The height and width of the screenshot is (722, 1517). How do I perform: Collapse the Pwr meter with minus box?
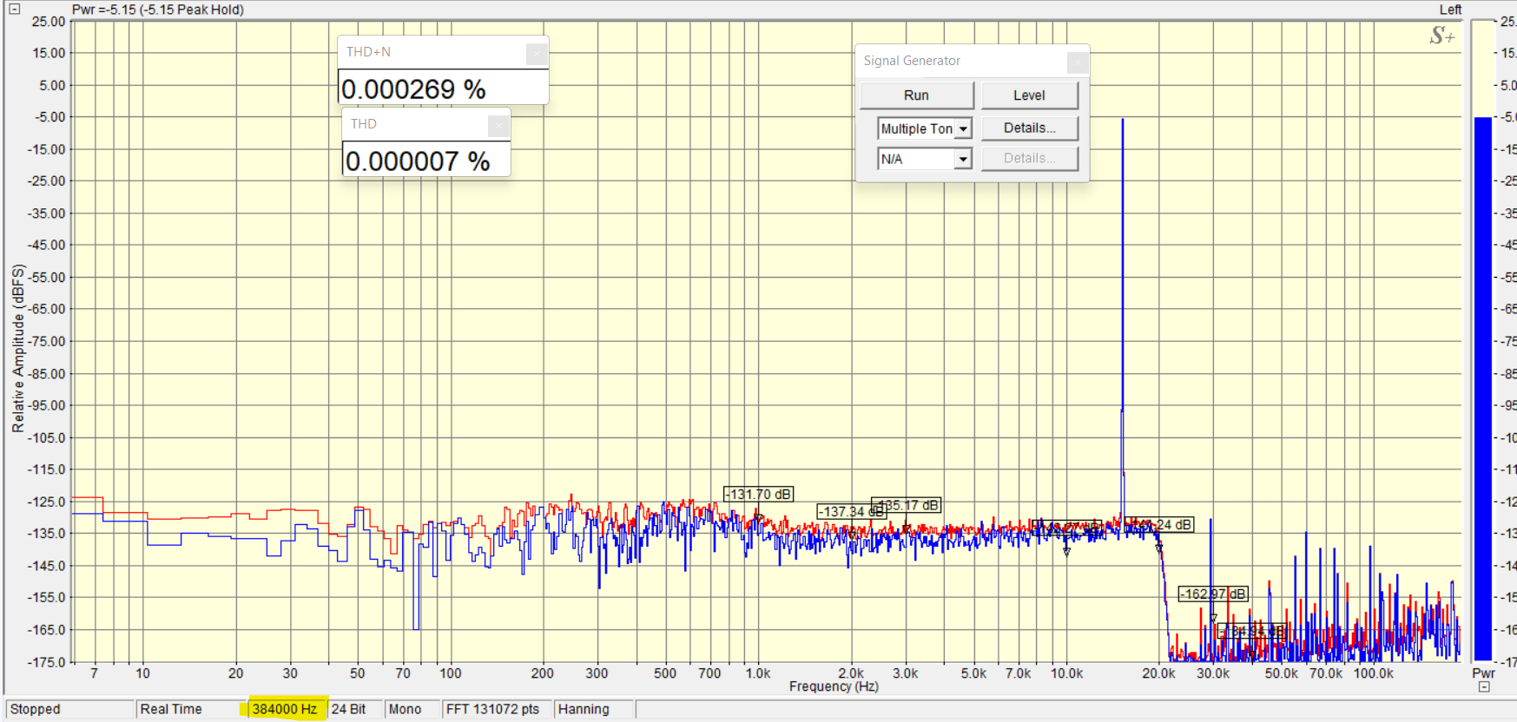tap(1484, 686)
